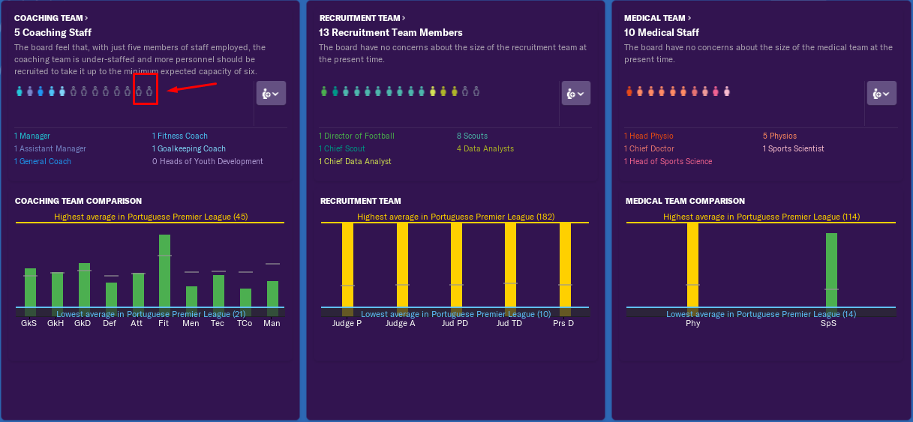Click the "5 Physios" link

(779, 136)
